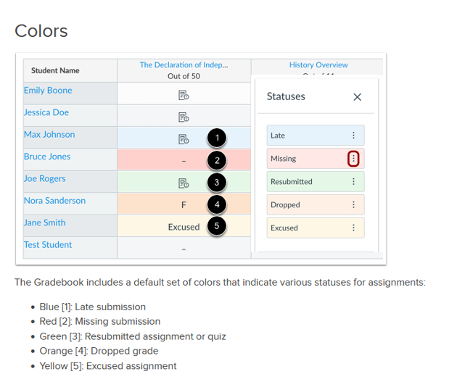The image size is (457, 382).
Task: Click Joe Rogers' resubmitted submission icon
Action: (184, 183)
